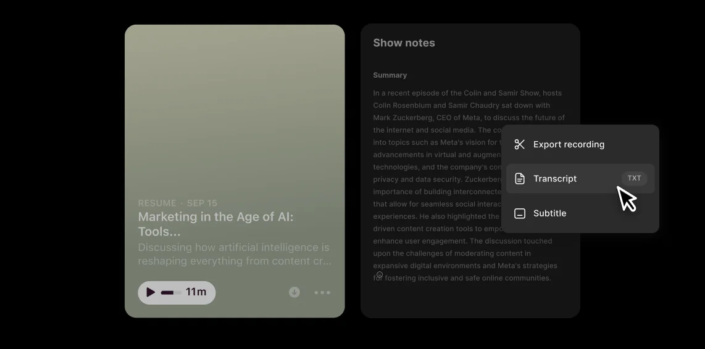
Task: Click the episode progress bar in player pill
Action: click(171, 293)
